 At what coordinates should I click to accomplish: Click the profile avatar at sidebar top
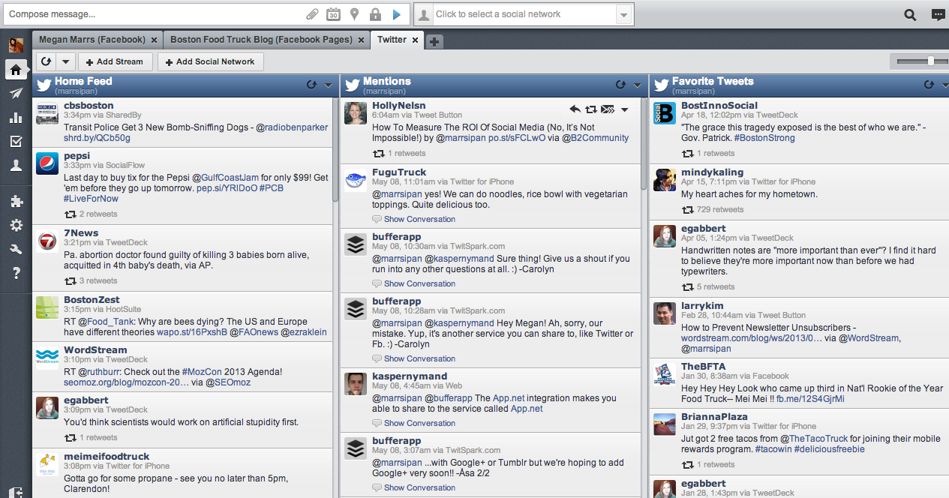[16, 45]
